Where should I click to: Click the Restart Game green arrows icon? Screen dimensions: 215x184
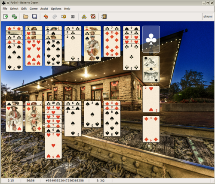[x=14, y=17]
